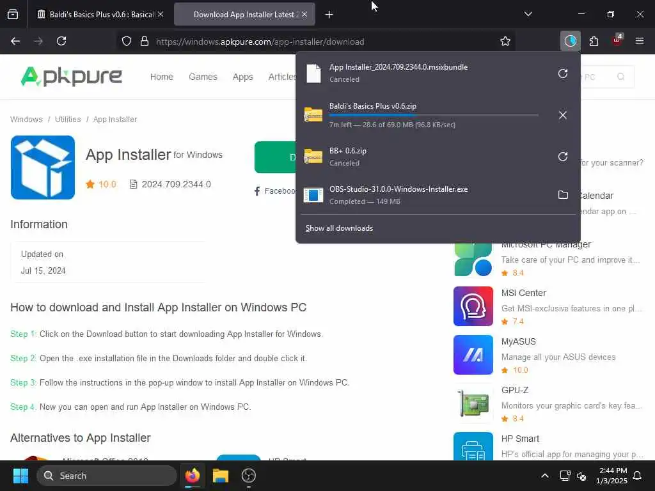Open tracking protection shield icon

pos(127,42)
